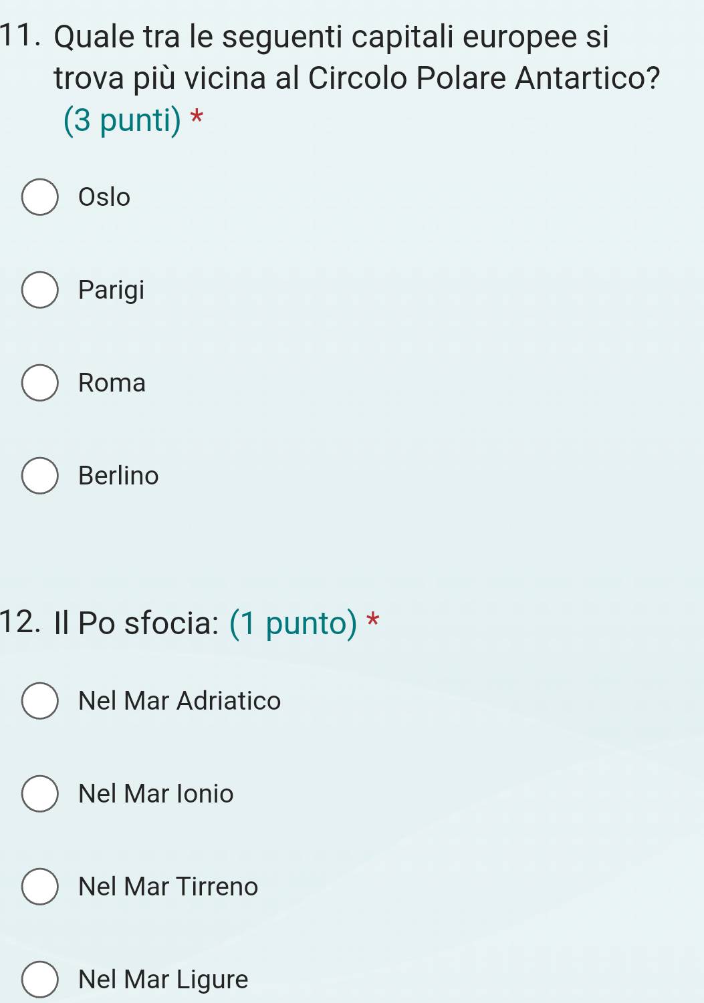Viewport: 704px width, 1003px height.
Task: Click the '(3 punti)' points label
Action: point(122,120)
